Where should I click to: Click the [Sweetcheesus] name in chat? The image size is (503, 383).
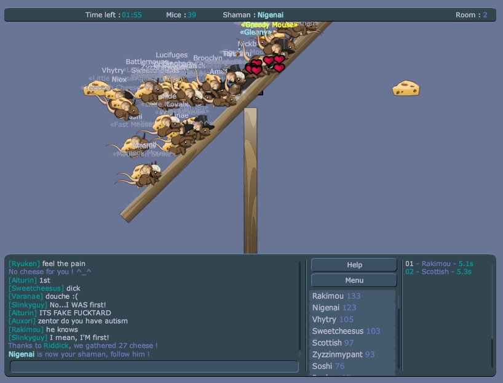[x=36, y=288]
